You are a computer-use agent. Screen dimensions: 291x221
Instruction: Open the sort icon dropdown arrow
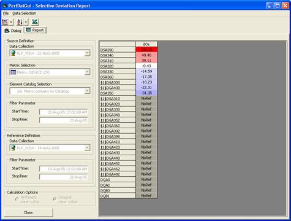coord(26,21)
